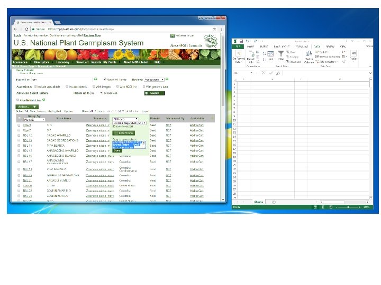The width and height of the screenshot is (381, 285).
Task: Click the help icon next to Allow Multiple Lines
Action: [x=44, y=100]
